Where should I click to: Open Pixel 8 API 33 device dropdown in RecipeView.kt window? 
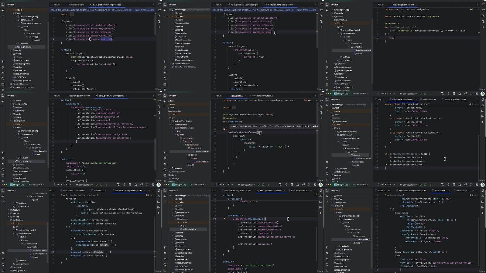(x=386, y=185)
